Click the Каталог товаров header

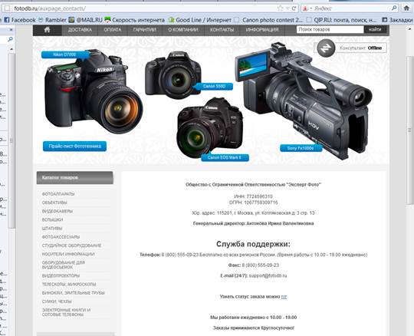coord(75,177)
